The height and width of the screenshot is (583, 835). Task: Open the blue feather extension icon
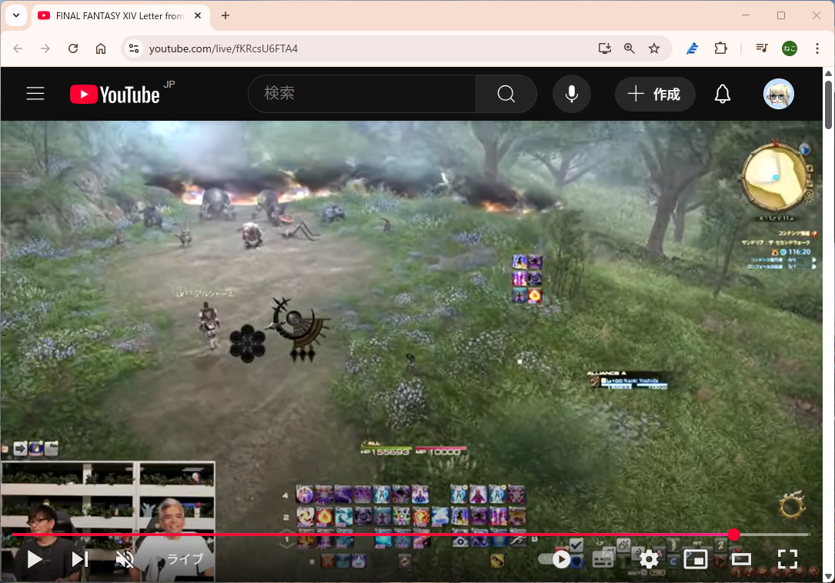[x=692, y=48]
